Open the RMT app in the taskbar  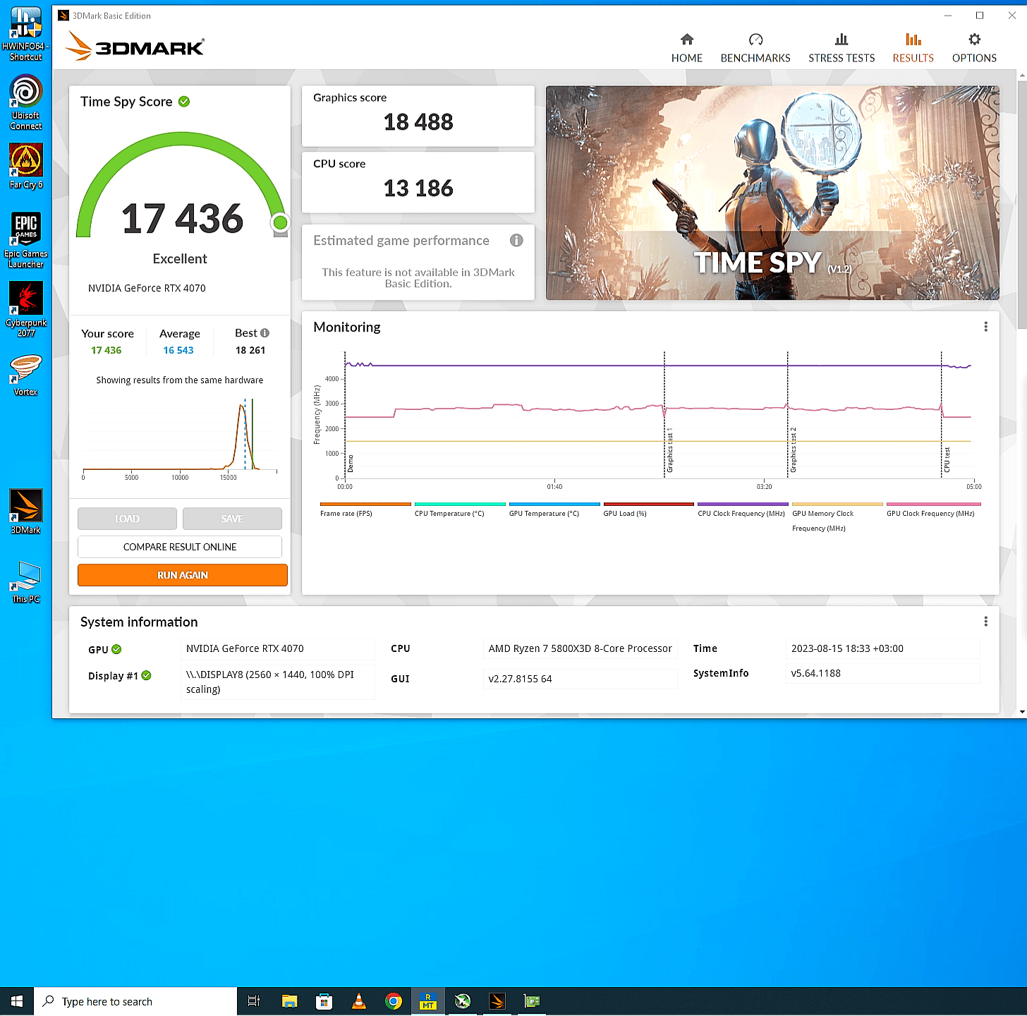pyautogui.click(x=428, y=1001)
